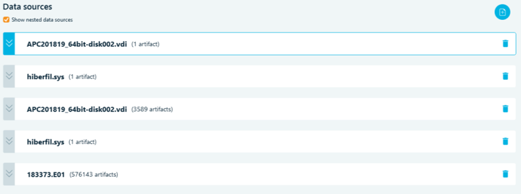Uncheck Show nested data sources checkbox
This screenshot has height=194, width=521.
click(6, 20)
